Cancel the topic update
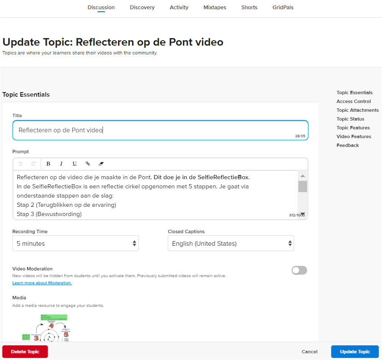Viewport: 382px width, 360px height. point(310,352)
